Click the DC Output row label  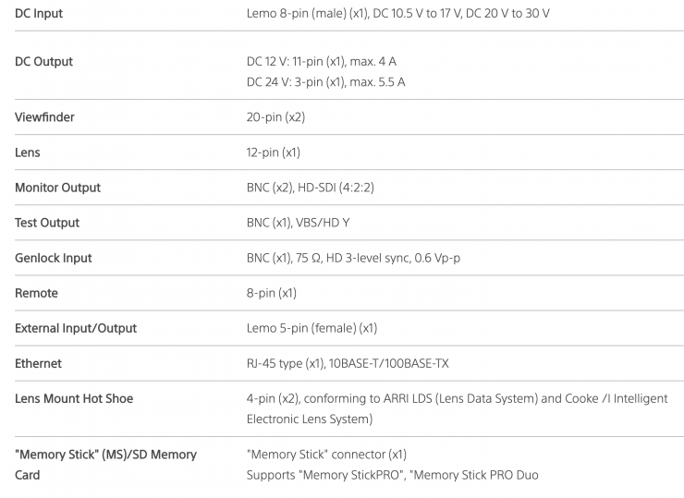[x=43, y=61]
